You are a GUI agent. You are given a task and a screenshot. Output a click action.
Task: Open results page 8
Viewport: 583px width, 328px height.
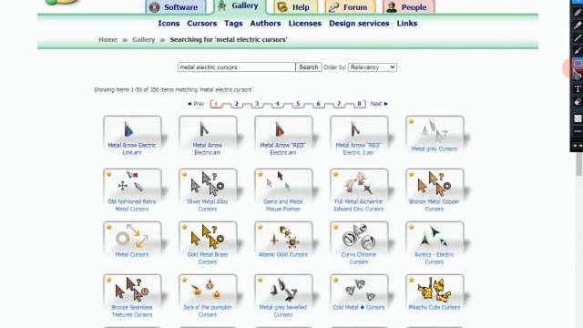click(x=359, y=104)
